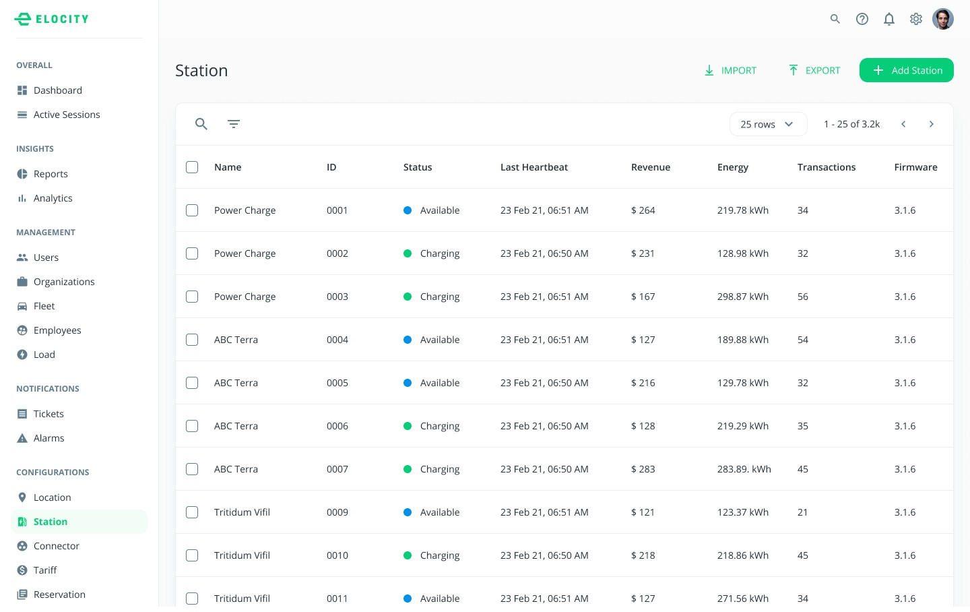Image resolution: width=970 pixels, height=612 pixels.
Task: Open the notifications bell
Action: click(889, 19)
